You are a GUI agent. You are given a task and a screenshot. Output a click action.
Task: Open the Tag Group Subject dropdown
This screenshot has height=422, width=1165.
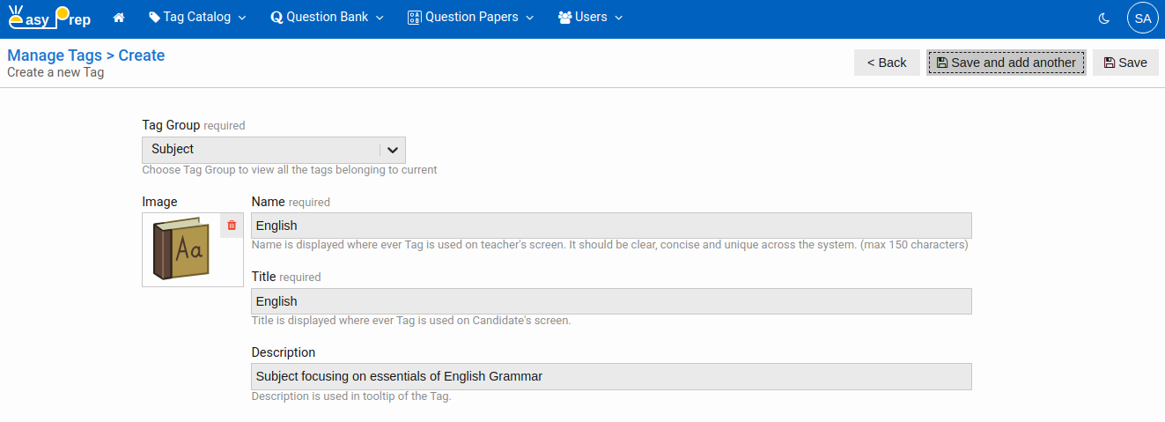click(262, 150)
